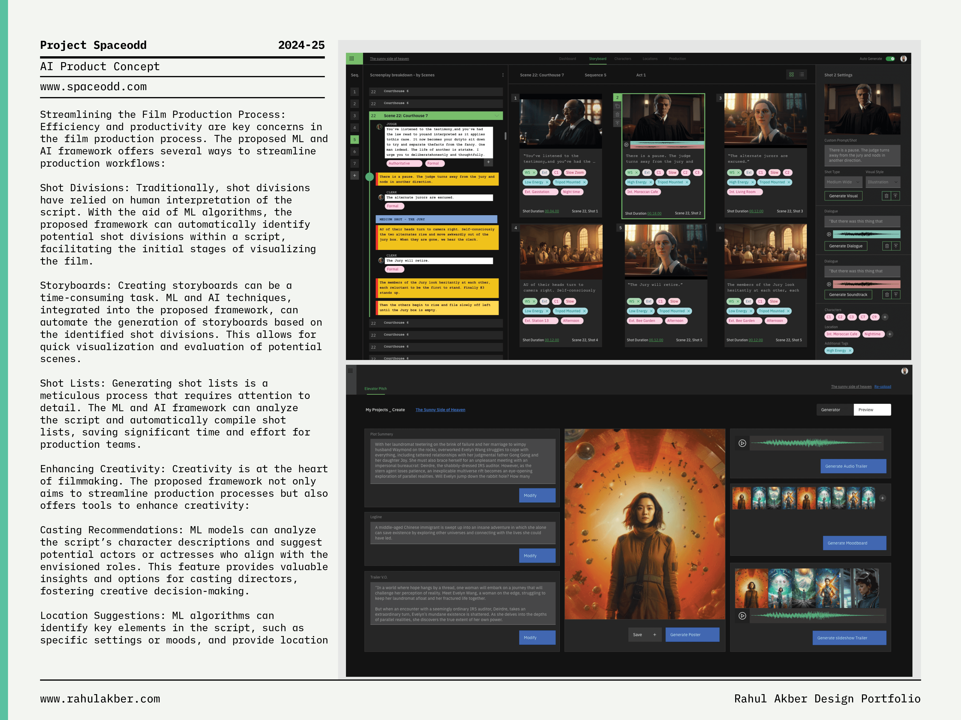Screen dimensions: 961x720
Task: Delete shot 2 via trash icon
Action: (x=617, y=115)
